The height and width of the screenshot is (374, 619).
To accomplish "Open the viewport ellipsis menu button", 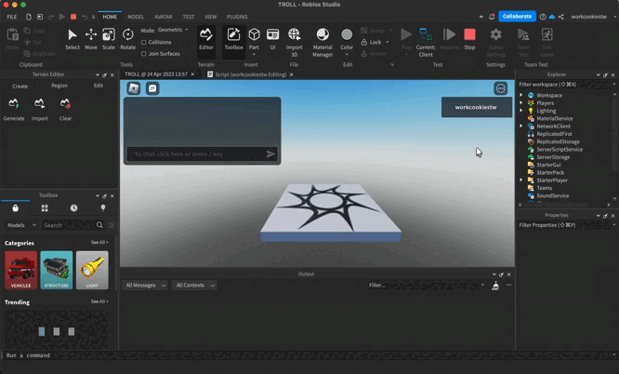I will (x=501, y=88).
